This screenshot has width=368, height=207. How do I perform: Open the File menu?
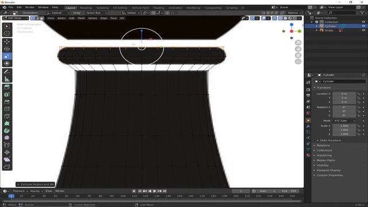pyautogui.click(x=11, y=7)
